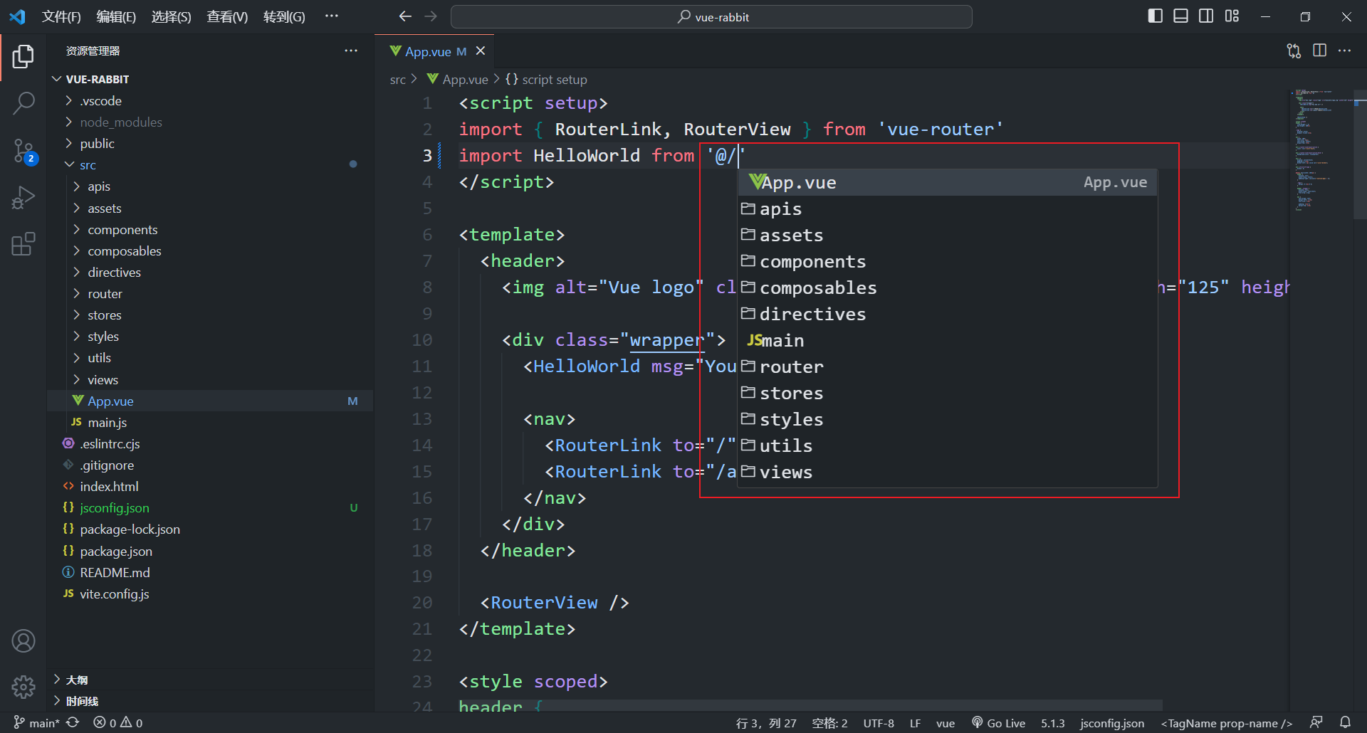Open main.js in the explorer

pos(210,422)
